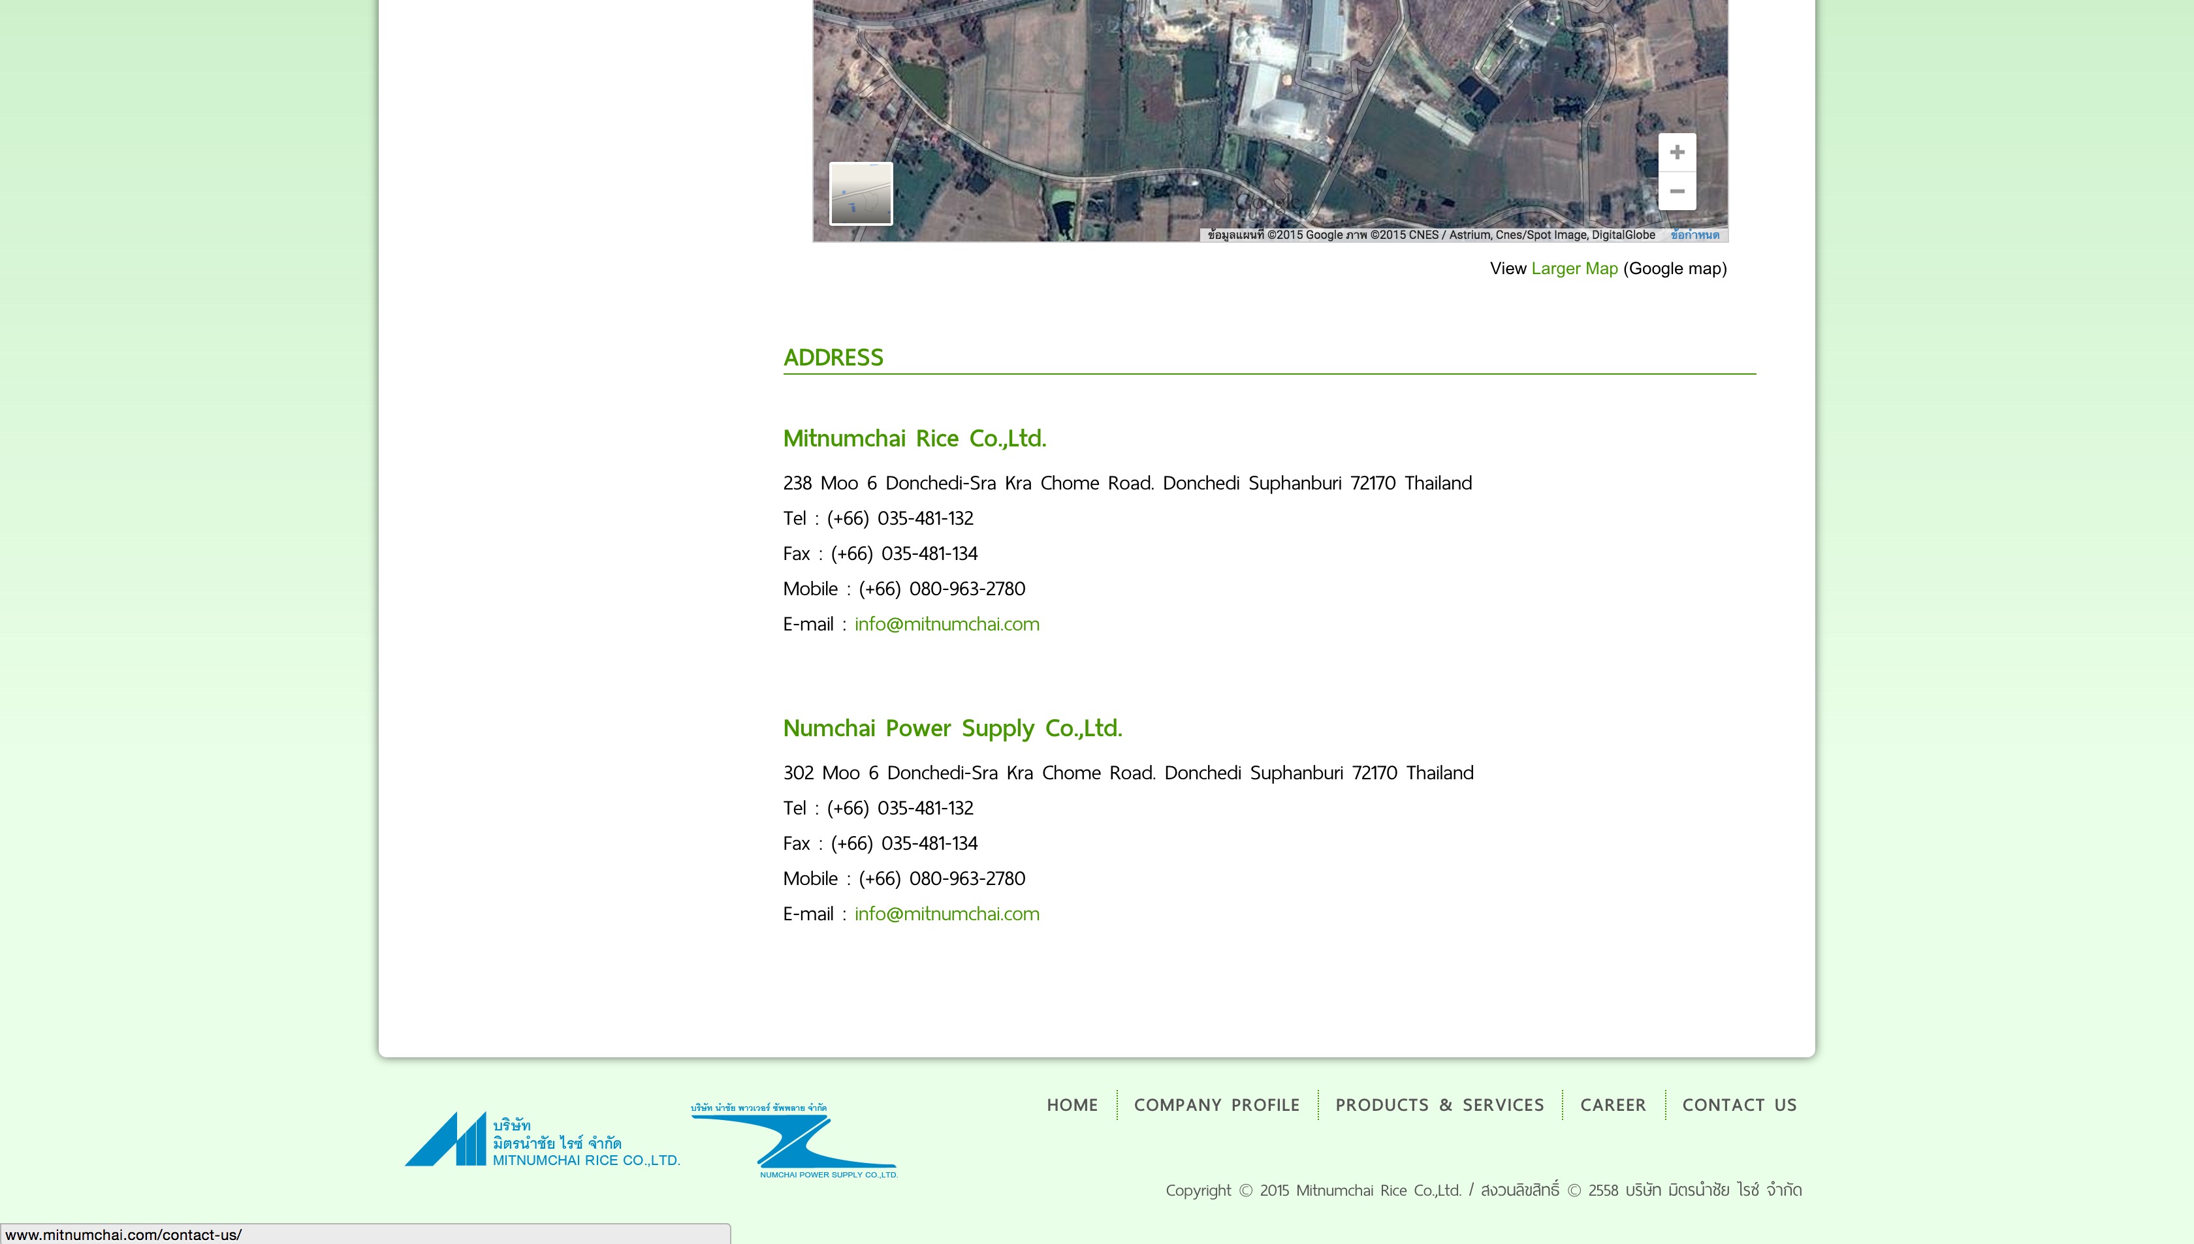
Task: Select the 238 Moo 6 address line
Action: click(1127, 483)
